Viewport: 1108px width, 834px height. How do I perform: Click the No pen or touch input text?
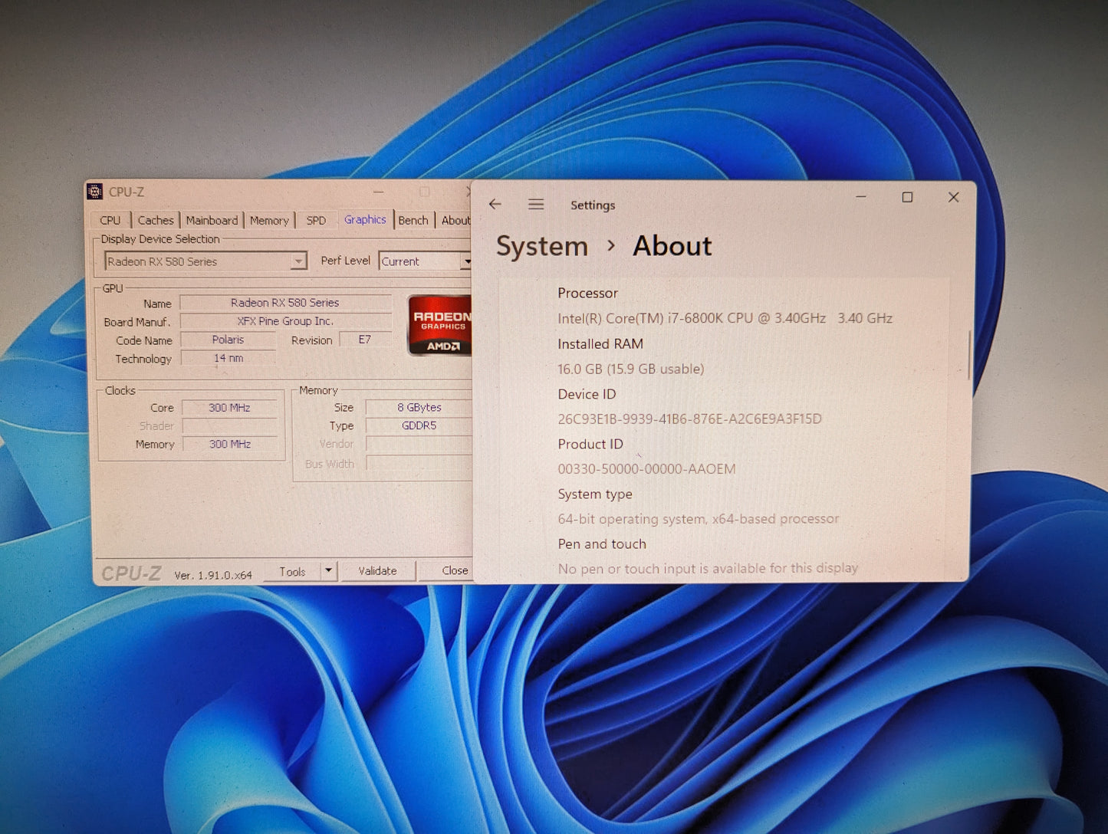click(x=708, y=569)
